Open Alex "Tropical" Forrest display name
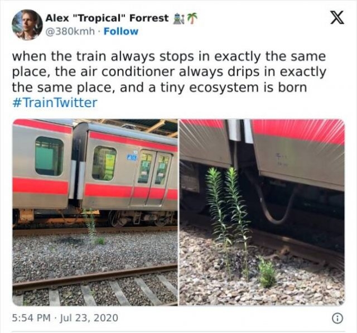The width and height of the screenshot is (357, 333). (107, 18)
